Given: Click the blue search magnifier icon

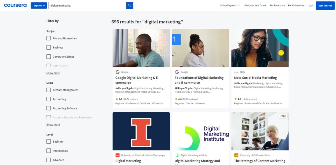Looking at the screenshot, I should coord(129,5).
